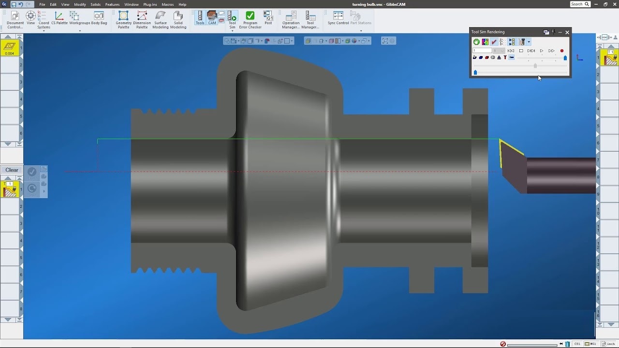Expand the Coord Systems dropdown arrow
Screen dimensions: 619x348
click(44, 31)
